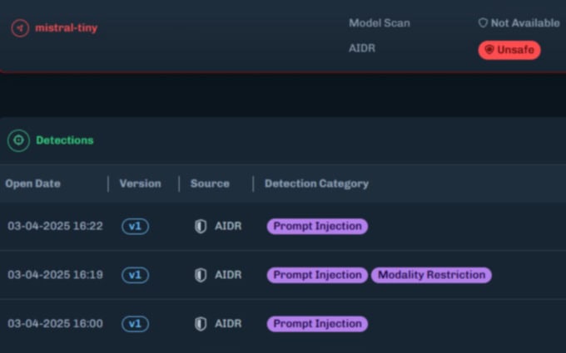
Task: Click the Detections target icon
Action: click(18, 140)
